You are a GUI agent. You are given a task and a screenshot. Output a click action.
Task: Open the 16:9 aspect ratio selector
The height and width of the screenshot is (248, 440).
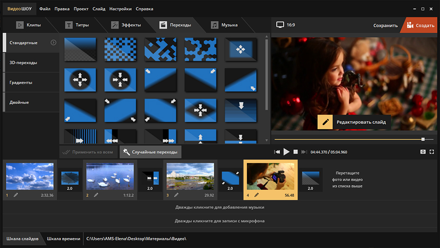click(x=286, y=25)
